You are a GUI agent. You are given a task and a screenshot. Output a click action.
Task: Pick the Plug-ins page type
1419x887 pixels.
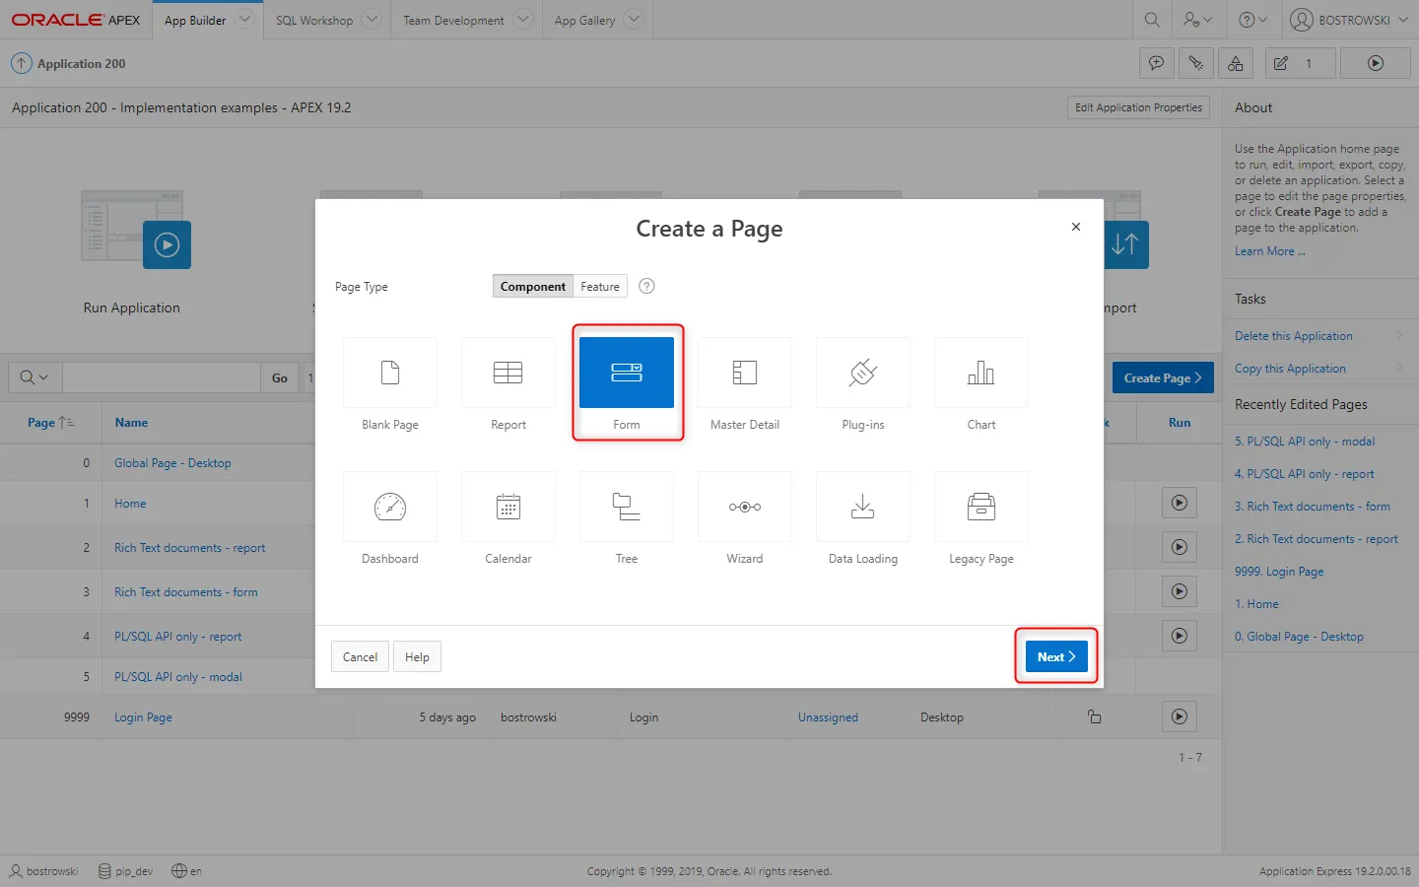tap(863, 373)
